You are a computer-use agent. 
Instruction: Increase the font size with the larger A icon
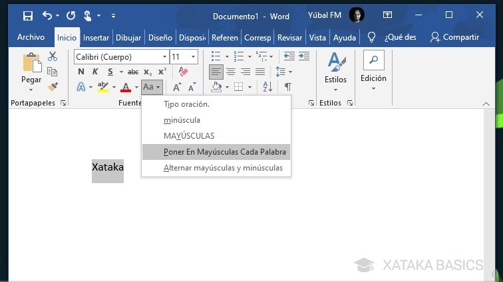point(177,87)
